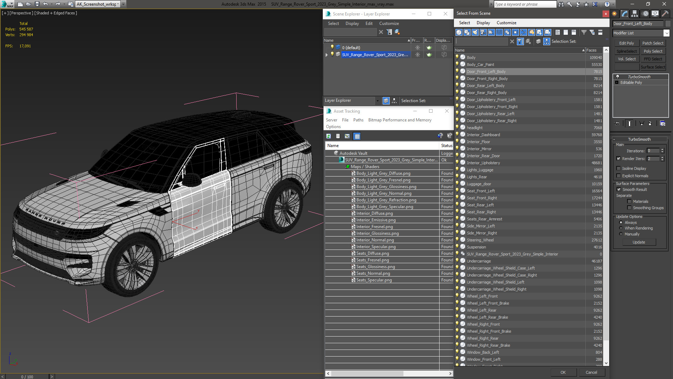
Task: Toggle Display Shapes filter icon
Action: point(467,32)
